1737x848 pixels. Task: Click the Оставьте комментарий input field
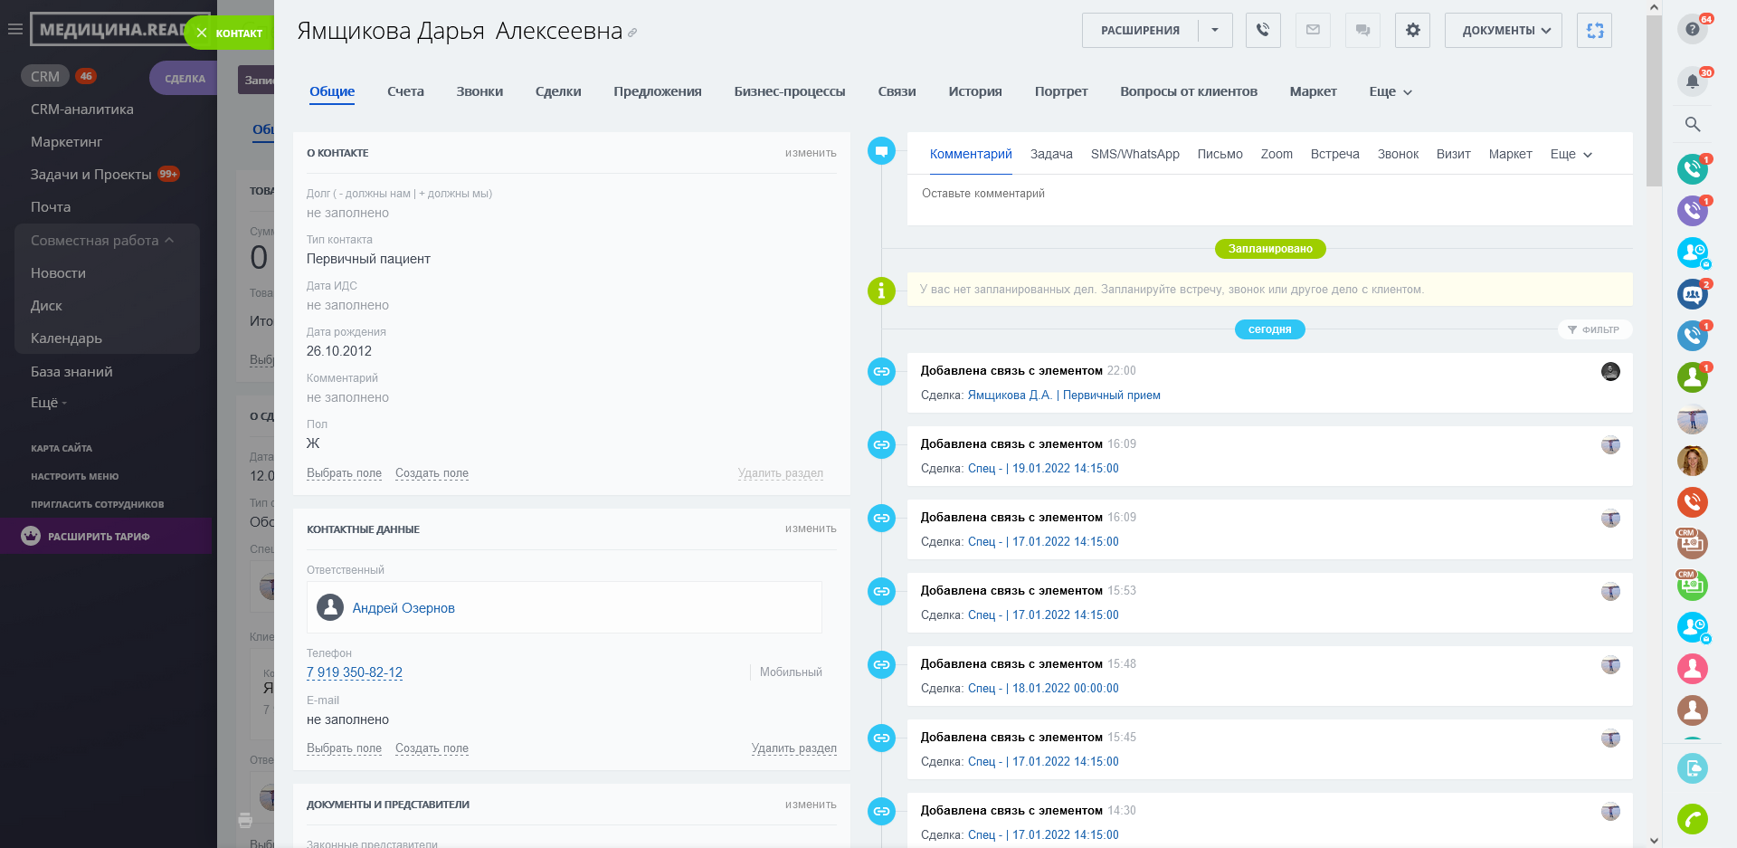[x=1267, y=194]
